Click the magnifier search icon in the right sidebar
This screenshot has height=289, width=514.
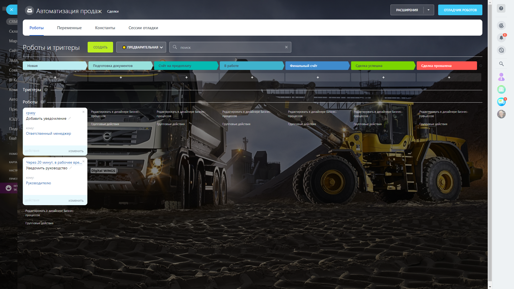click(x=501, y=64)
